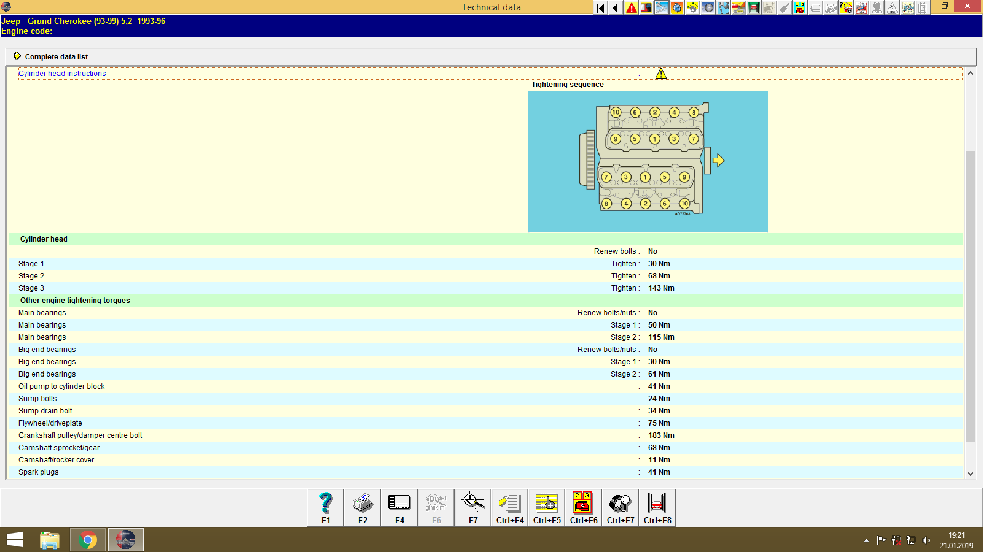
Task: Click the Complete data list arrow
Action: [17, 56]
